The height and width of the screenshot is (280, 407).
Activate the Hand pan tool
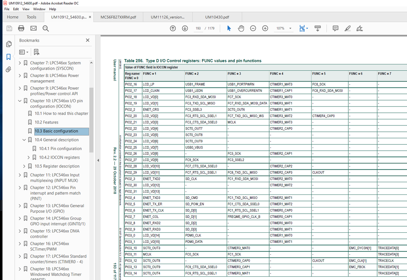coord(241,28)
